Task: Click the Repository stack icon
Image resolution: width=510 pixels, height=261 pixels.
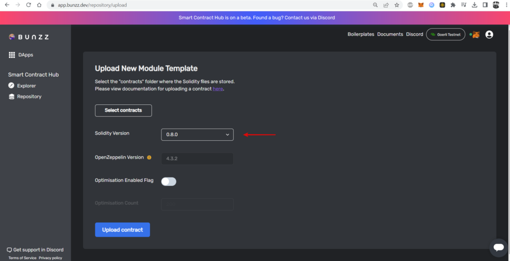Action: pos(11,96)
